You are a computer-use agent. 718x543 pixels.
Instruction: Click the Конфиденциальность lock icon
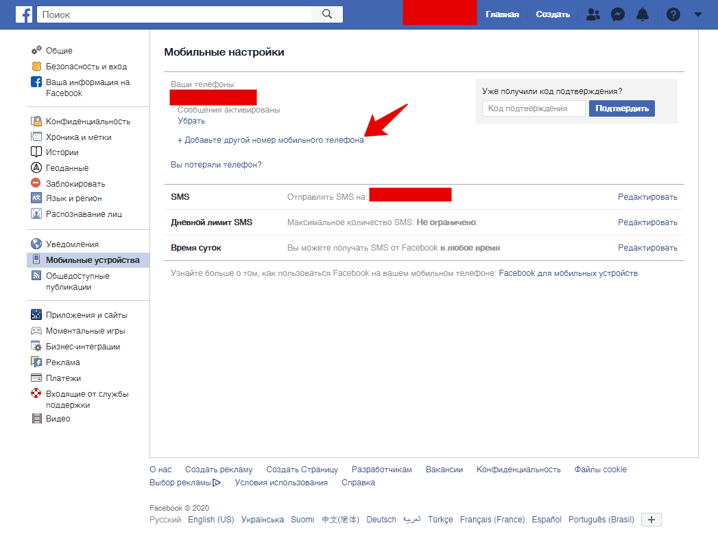click(36, 121)
